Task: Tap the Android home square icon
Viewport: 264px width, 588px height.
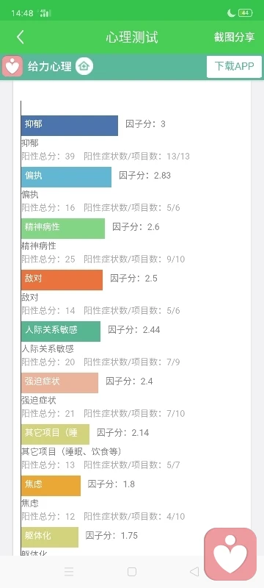Action: (x=131, y=572)
